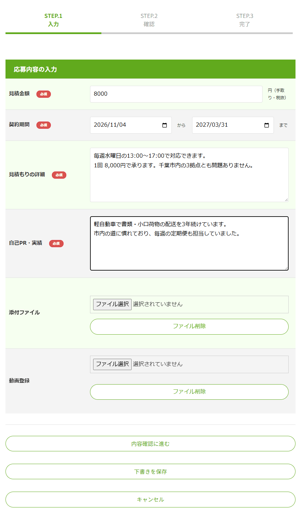Grab the 自己PR・実績 textarea resize handle

coord(286,268)
